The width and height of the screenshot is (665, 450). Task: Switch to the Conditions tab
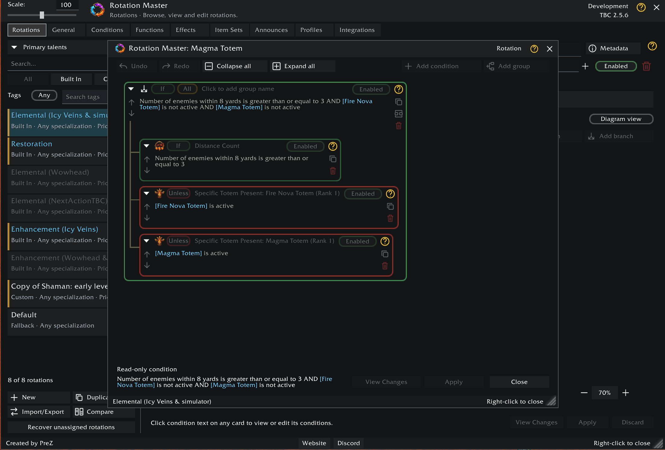click(107, 30)
